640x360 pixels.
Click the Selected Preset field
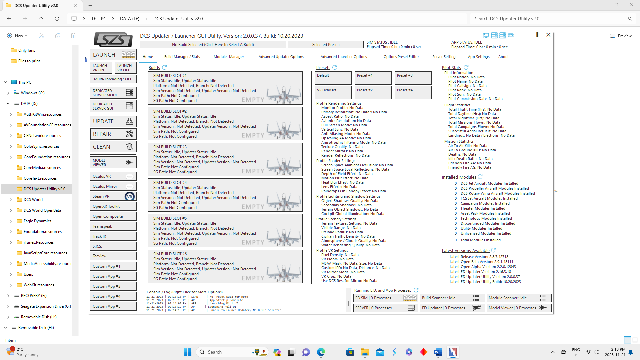pos(326,44)
